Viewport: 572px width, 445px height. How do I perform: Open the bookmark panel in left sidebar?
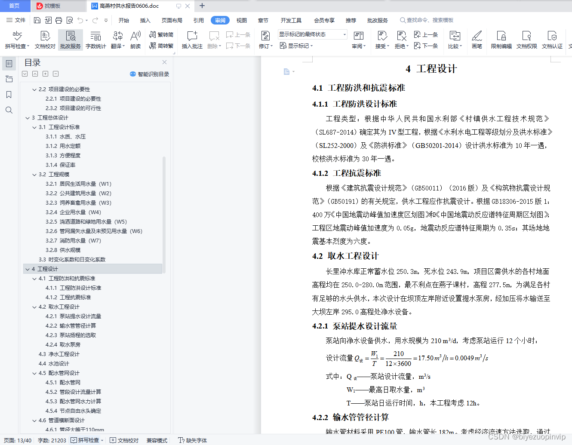click(x=9, y=95)
